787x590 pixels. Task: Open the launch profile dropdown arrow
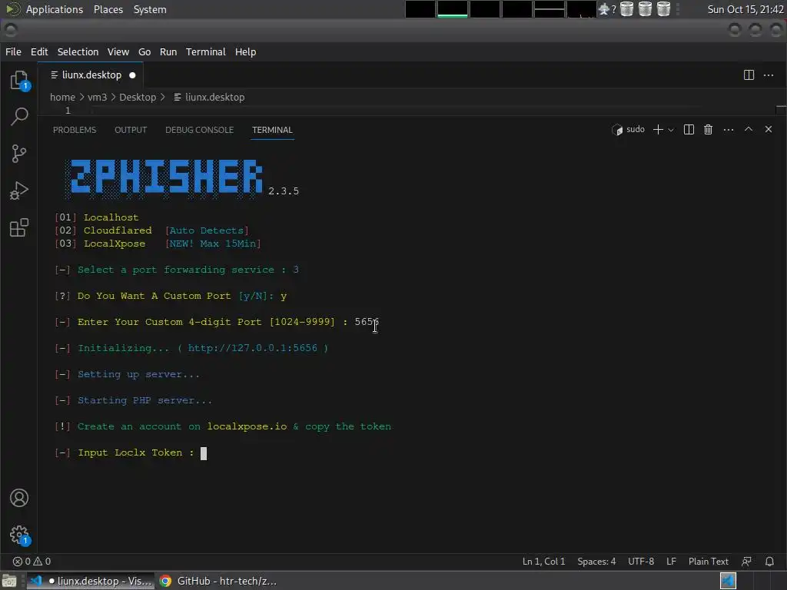point(670,130)
